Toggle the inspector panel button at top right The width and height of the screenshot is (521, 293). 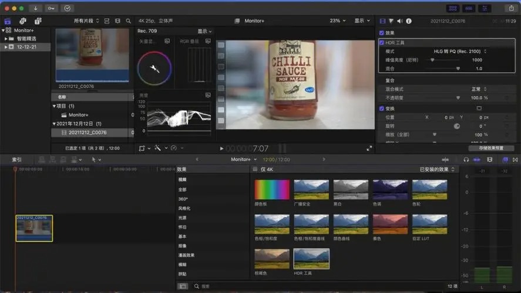(x=485, y=8)
